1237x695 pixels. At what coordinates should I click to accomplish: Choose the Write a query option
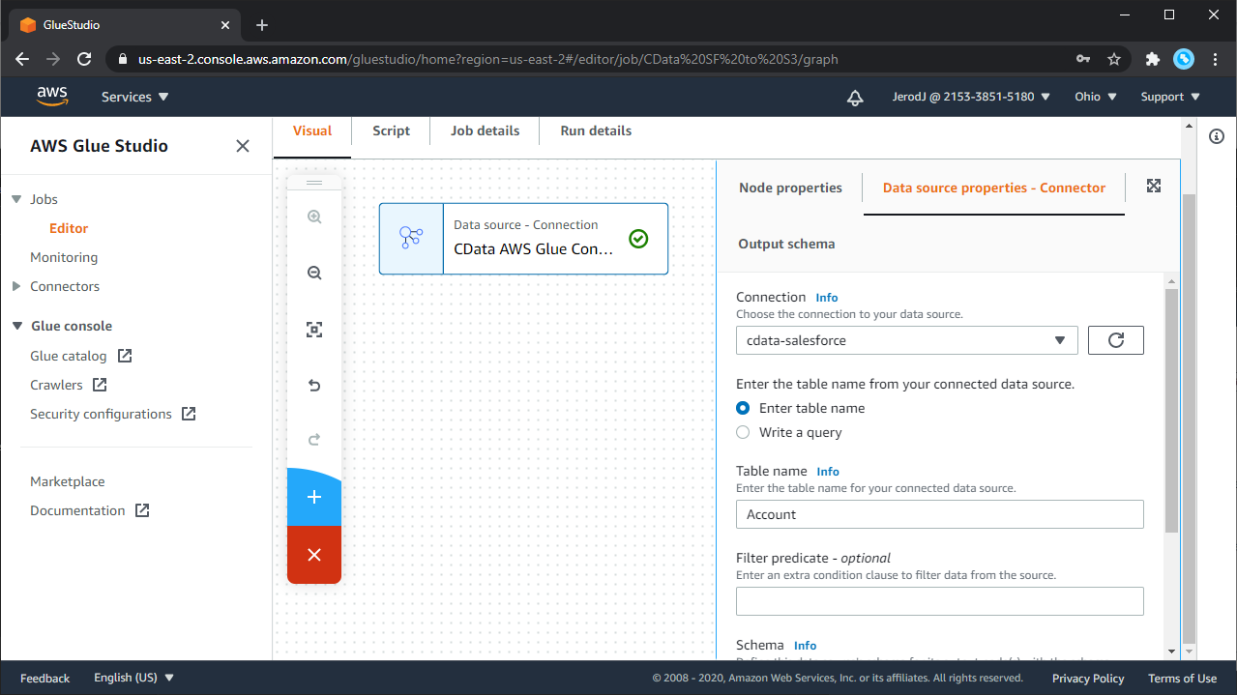pyautogui.click(x=743, y=432)
